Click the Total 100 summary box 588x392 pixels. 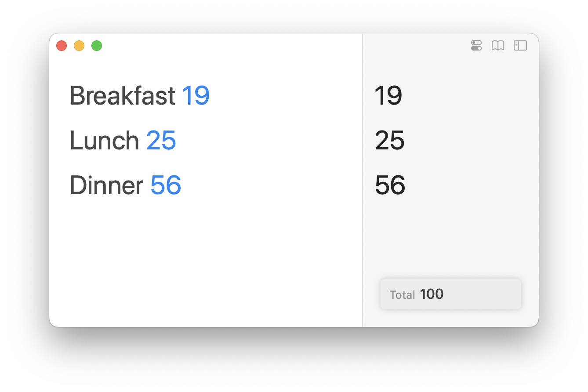point(451,294)
